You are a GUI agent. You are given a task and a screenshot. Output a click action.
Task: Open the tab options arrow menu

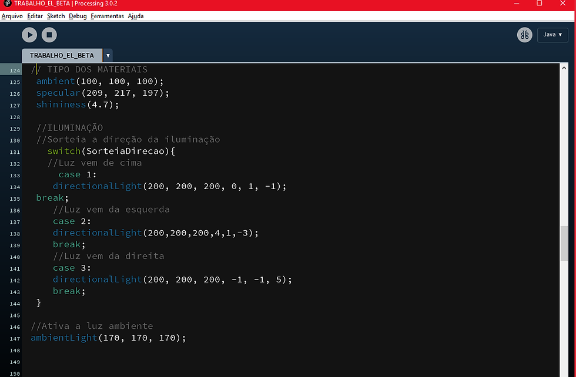pyautogui.click(x=108, y=55)
